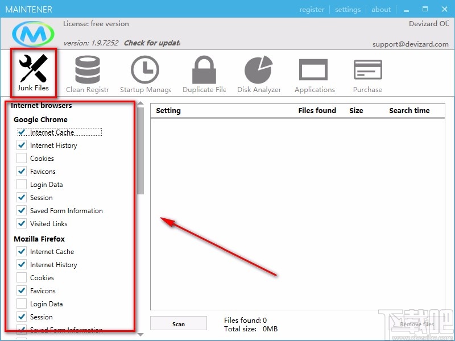Screen dimensions: 455x341
Task: Toggle Chrome Visited Links checkbox
Action: coord(22,223)
